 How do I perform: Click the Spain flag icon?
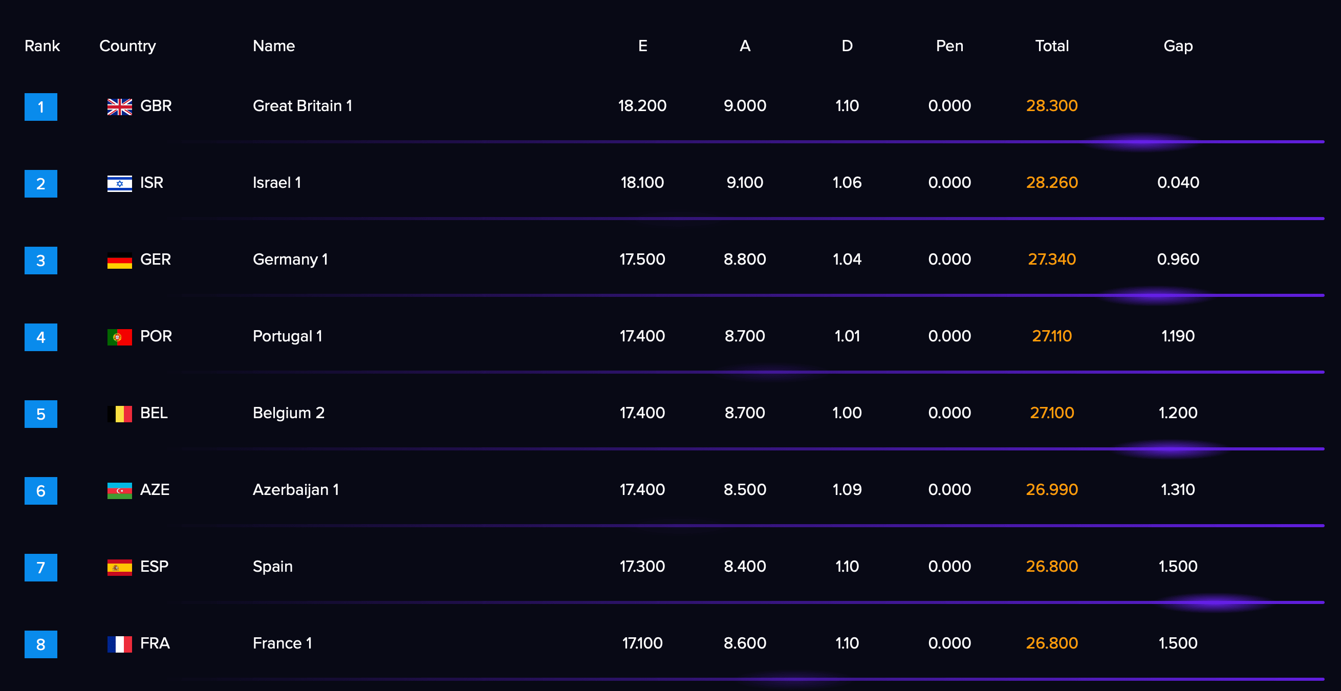coord(120,568)
